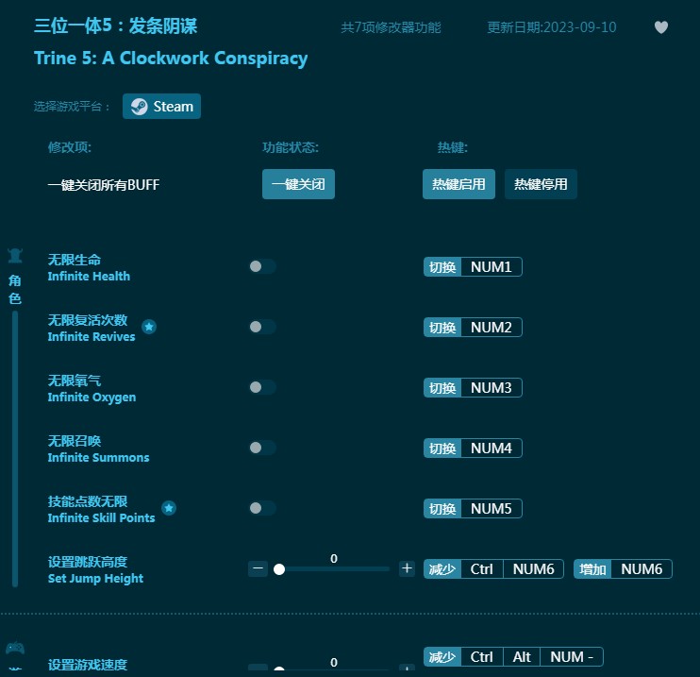The width and height of the screenshot is (700, 677).
Task: Click the 增加 label in jump height hotkey
Action: pyautogui.click(x=592, y=568)
